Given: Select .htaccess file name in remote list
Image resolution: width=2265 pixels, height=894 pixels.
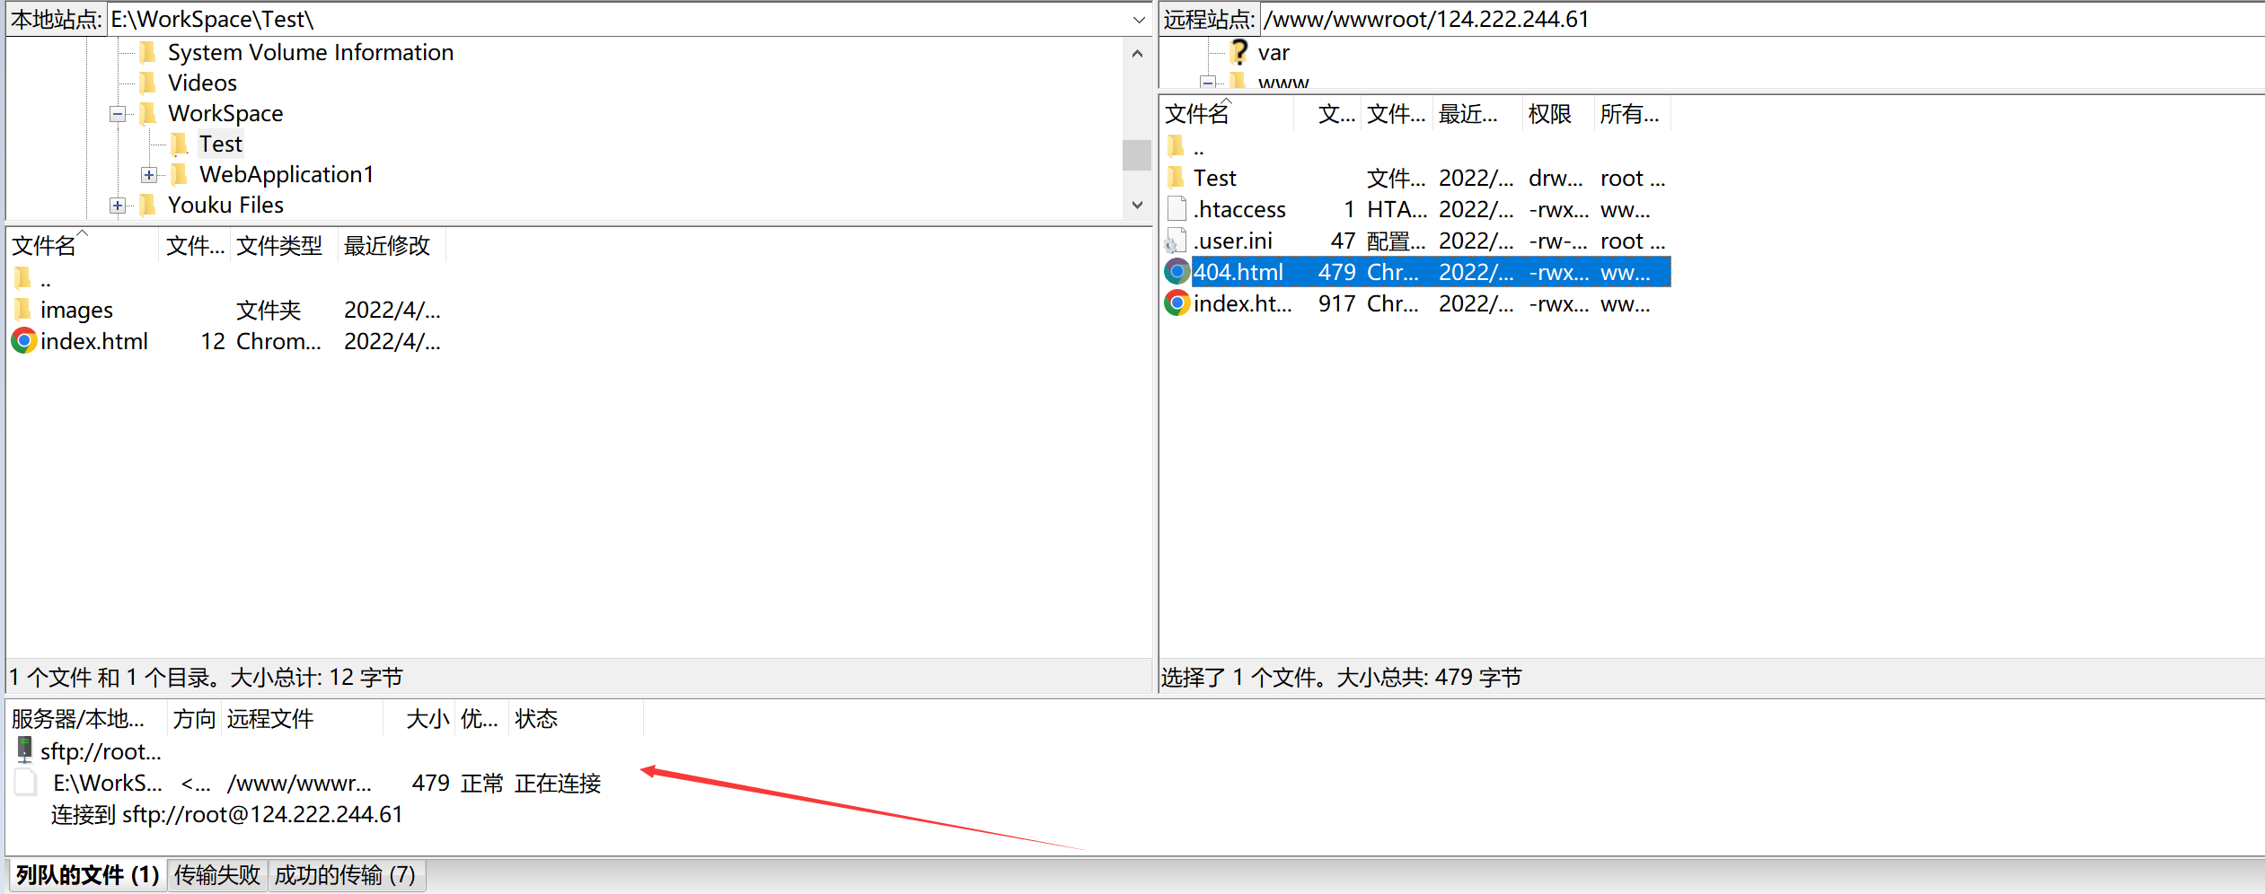Looking at the screenshot, I should 1239,209.
